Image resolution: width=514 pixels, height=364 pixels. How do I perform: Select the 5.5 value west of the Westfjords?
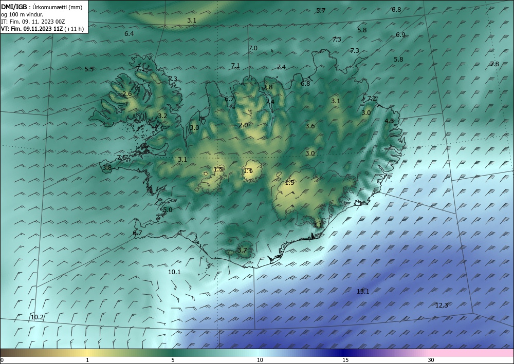pyautogui.click(x=89, y=69)
